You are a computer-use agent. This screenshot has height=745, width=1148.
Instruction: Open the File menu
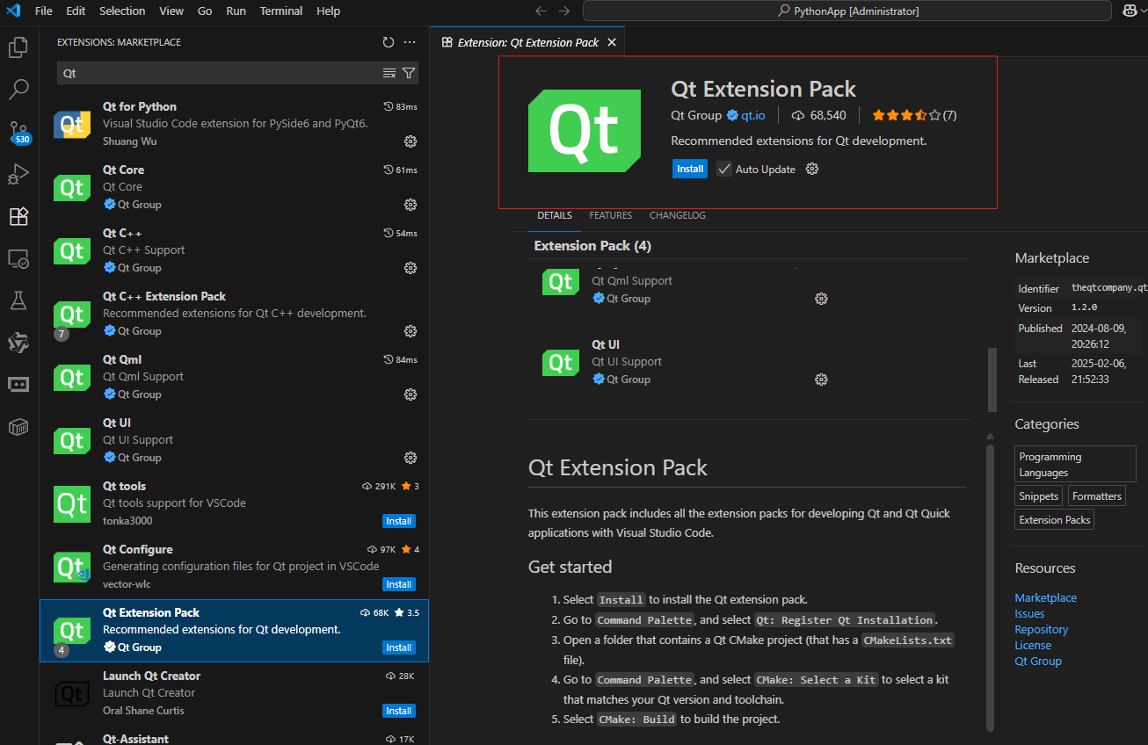click(x=43, y=11)
